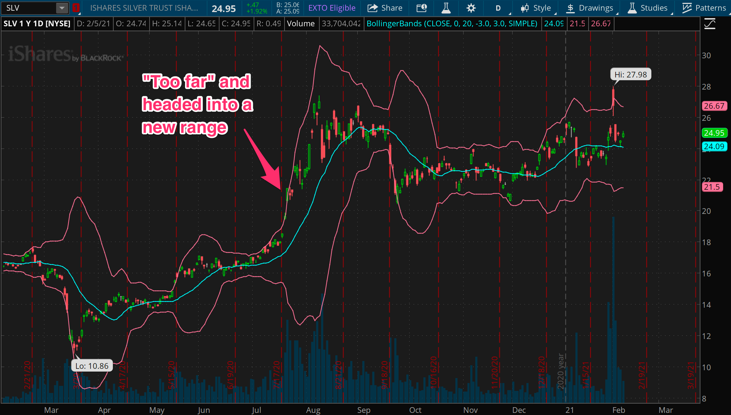Click the 11/20/20 expiration date marker
This screenshot has height=415, width=731.
point(494,373)
